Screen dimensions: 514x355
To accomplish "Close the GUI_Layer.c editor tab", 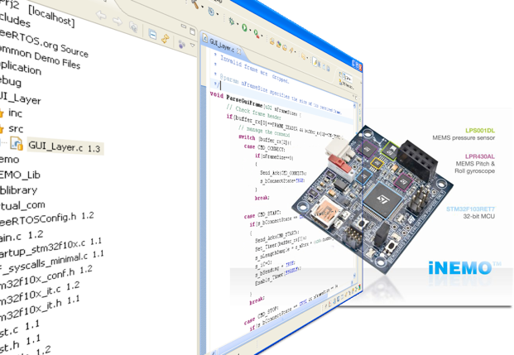I will (239, 51).
